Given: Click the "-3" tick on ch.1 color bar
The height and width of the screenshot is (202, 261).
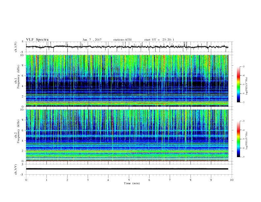Looking at the screenshot, I should coord(243,66).
